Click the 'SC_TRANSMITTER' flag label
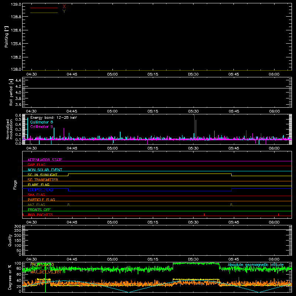Screen dimensions: 296x296 click(43, 180)
